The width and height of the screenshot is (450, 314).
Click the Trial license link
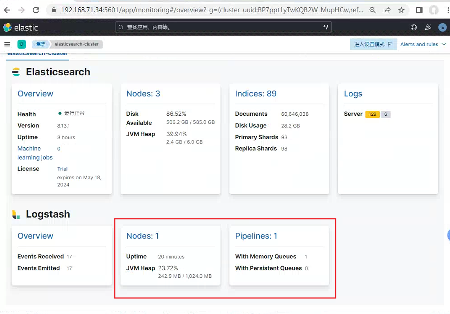62,169
